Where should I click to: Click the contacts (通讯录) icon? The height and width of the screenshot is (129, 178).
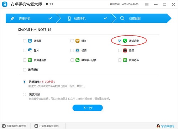point(30,41)
